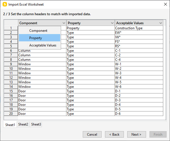Screen dimensions: 170x141
Task: Click the D-2 cell
Action: point(139,96)
